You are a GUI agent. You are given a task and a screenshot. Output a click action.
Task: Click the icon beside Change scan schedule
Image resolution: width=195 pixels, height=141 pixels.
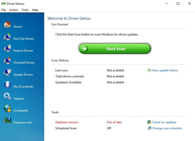pos(149,128)
